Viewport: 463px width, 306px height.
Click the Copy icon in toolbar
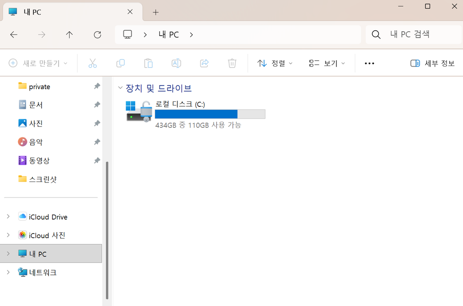[x=120, y=63]
